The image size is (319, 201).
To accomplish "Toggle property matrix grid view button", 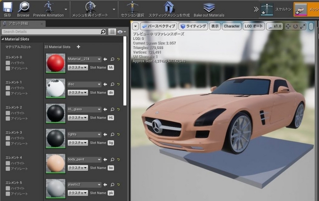I will [x=112, y=32].
